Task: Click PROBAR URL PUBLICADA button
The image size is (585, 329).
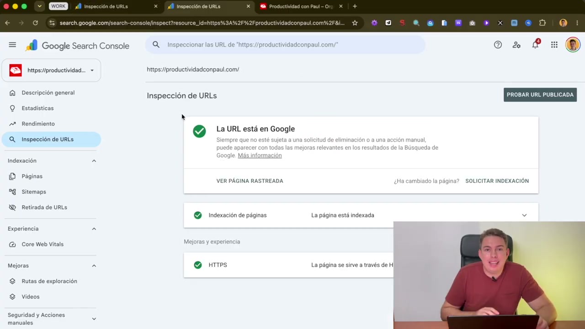Action: click(540, 95)
